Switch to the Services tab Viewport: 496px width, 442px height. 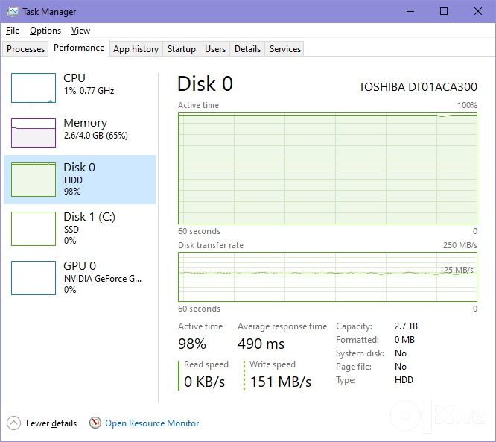click(x=285, y=49)
